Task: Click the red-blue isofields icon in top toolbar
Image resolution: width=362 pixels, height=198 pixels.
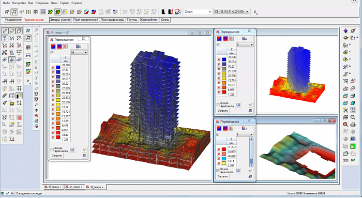Action: (94, 11)
